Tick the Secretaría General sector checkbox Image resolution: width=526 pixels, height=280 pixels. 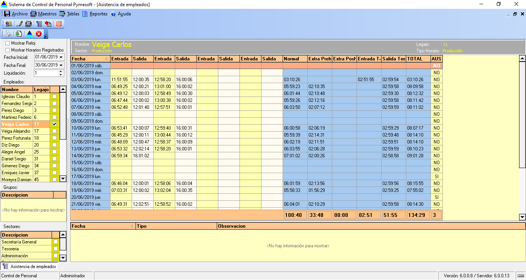tap(56, 242)
